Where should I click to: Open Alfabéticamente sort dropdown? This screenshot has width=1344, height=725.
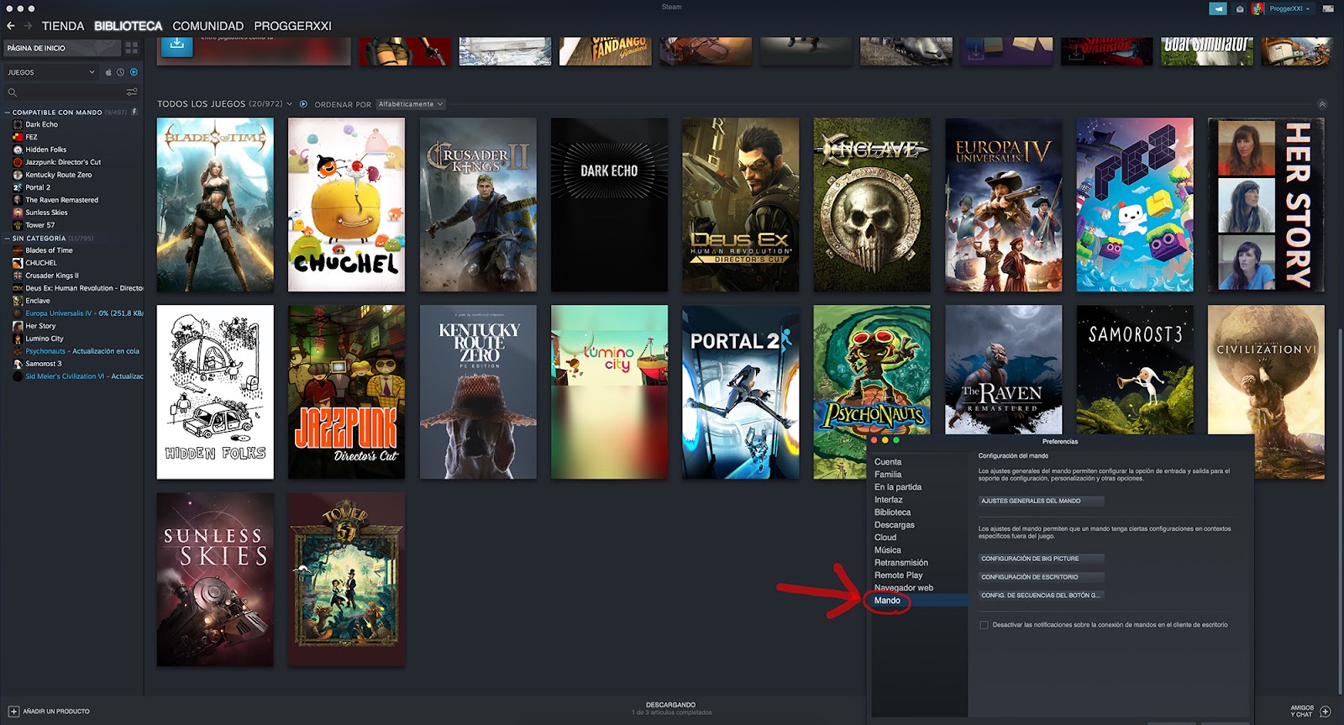pyautogui.click(x=410, y=104)
